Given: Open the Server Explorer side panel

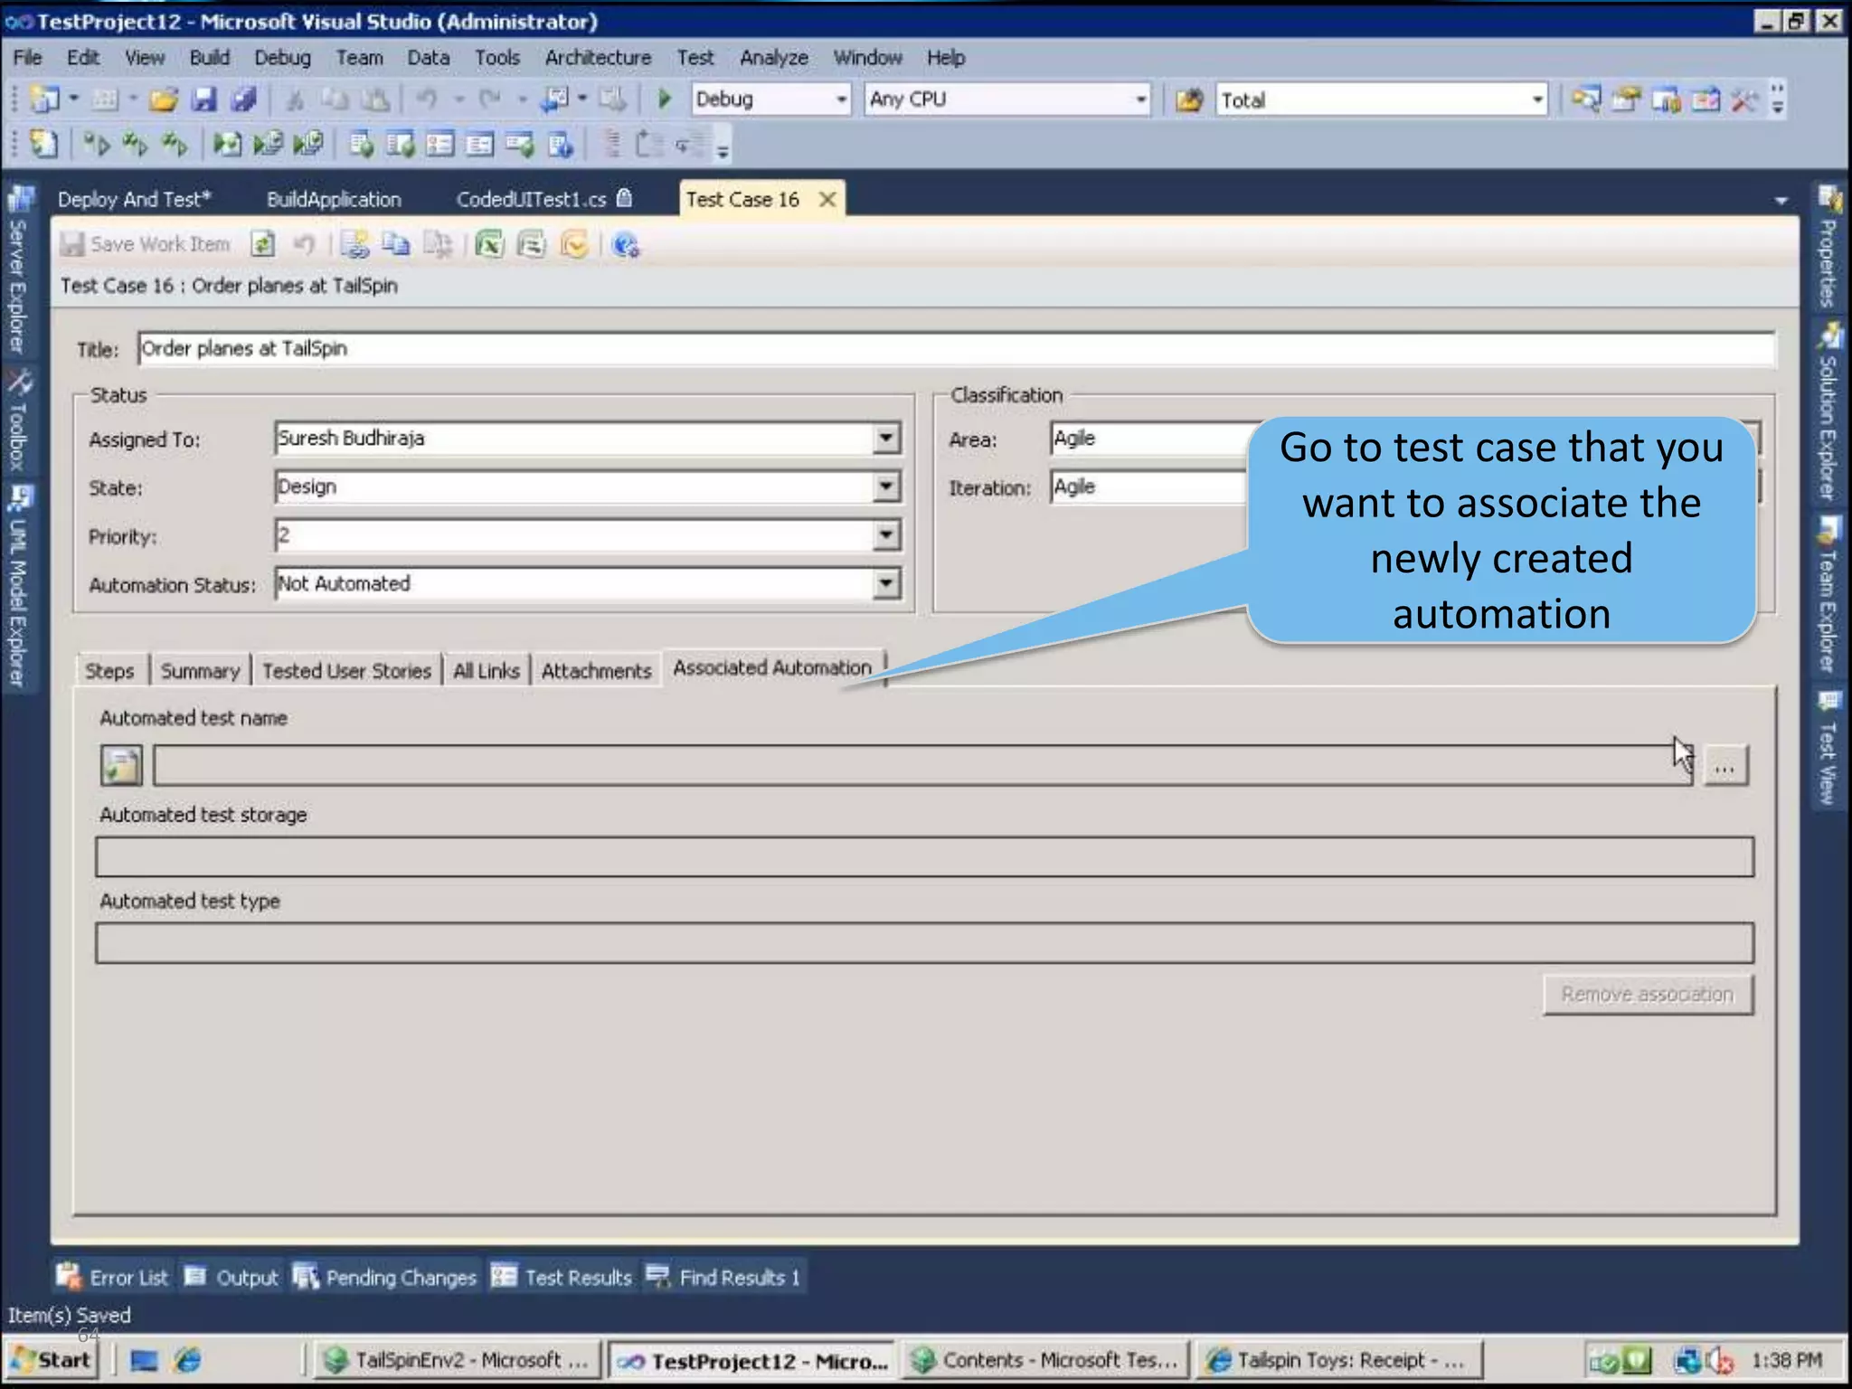Looking at the screenshot, I should click(18, 269).
